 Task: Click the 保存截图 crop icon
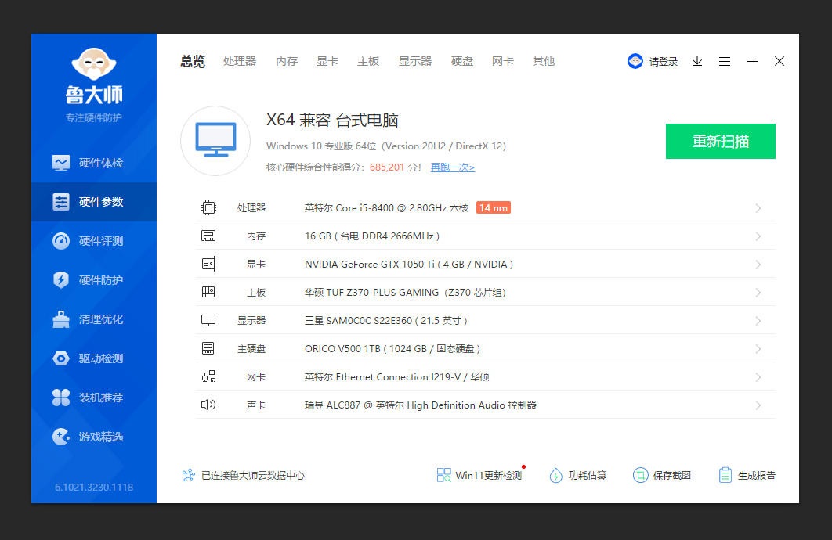(x=640, y=475)
